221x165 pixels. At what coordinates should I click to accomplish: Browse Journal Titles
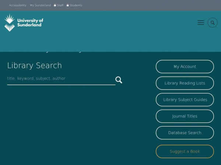click(x=185, y=116)
